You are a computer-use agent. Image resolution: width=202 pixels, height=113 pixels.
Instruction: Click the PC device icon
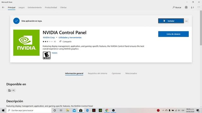point(10,90)
